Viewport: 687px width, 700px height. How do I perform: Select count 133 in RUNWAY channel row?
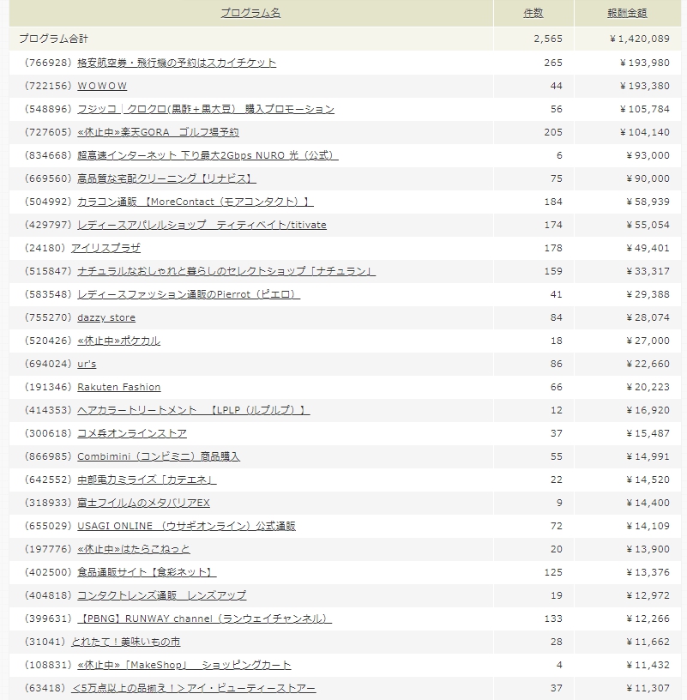553,619
